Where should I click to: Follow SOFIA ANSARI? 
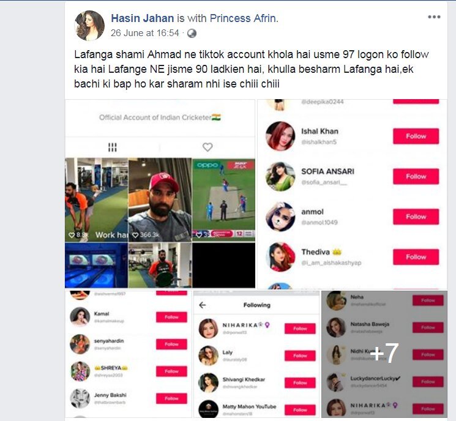(416, 176)
